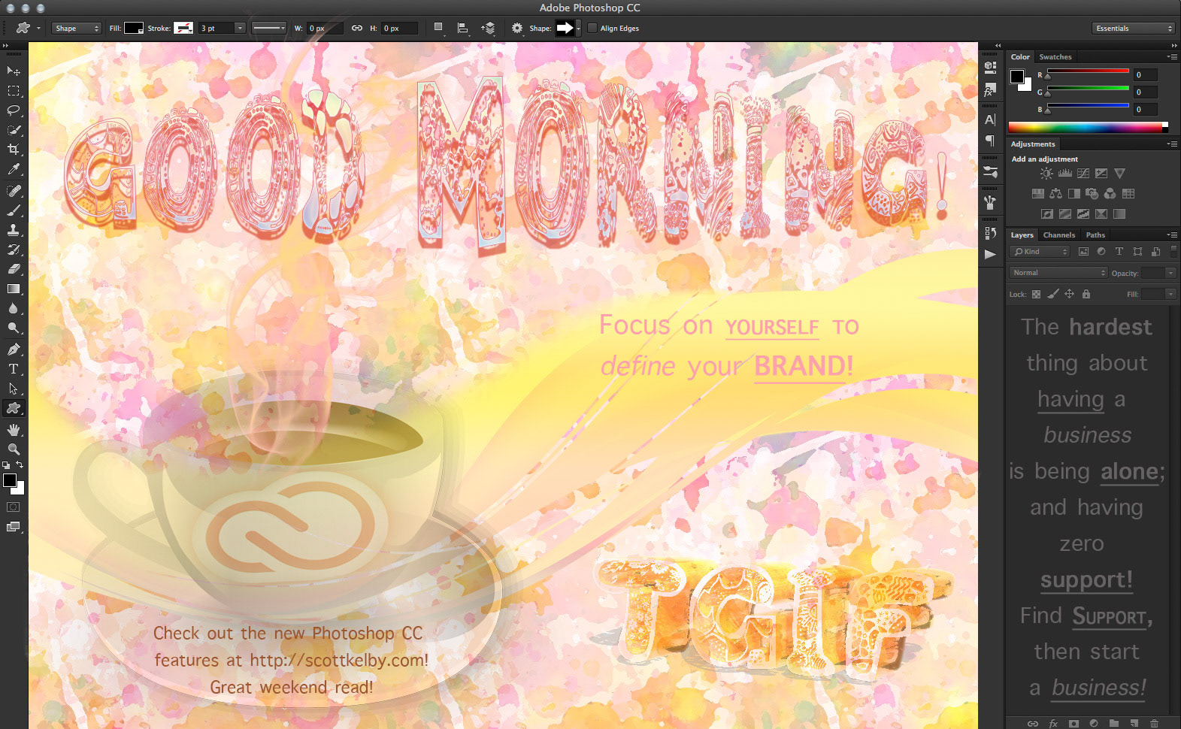The width and height of the screenshot is (1181, 729).
Task: Open the Normal blend mode dropdown
Action: [1058, 273]
